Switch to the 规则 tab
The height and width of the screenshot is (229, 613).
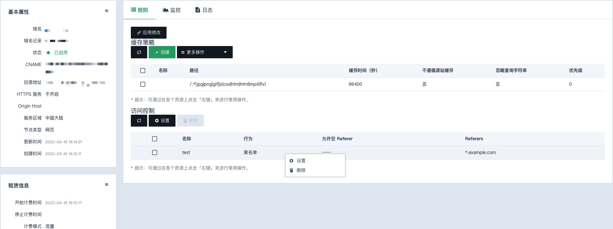[139, 10]
